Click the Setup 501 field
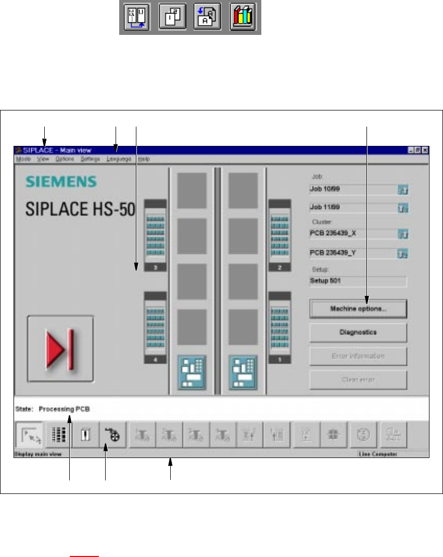This screenshot has width=443, height=557. 358,281
